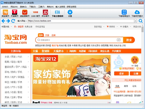The image size is (145, 109).
Task: Click the 登录 button in the user panel
Action: [121, 73]
